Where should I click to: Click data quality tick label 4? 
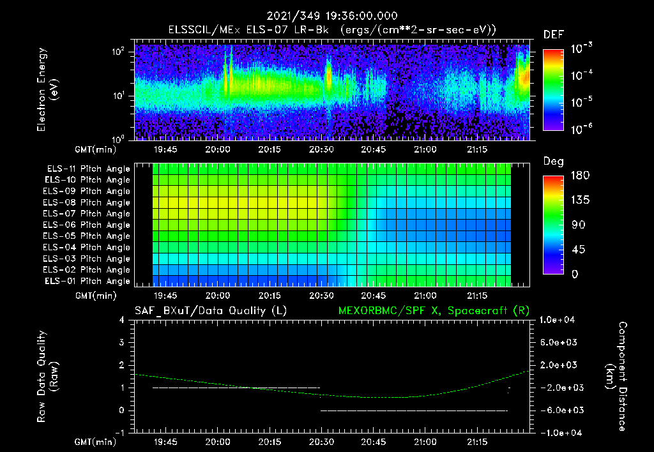pos(122,320)
